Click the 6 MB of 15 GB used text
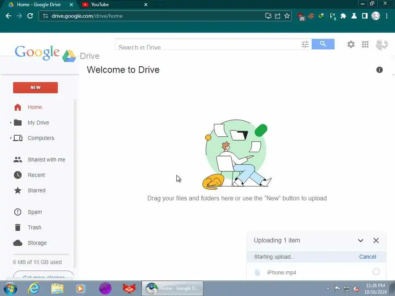Viewport: 395px width, 296px height. click(37, 262)
